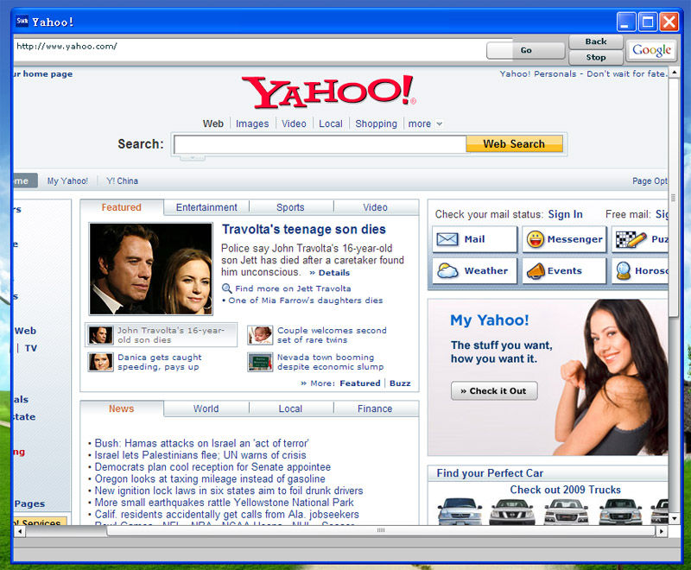Select the second truck image
The width and height of the screenshot is (691, 570).
(512, 511)
